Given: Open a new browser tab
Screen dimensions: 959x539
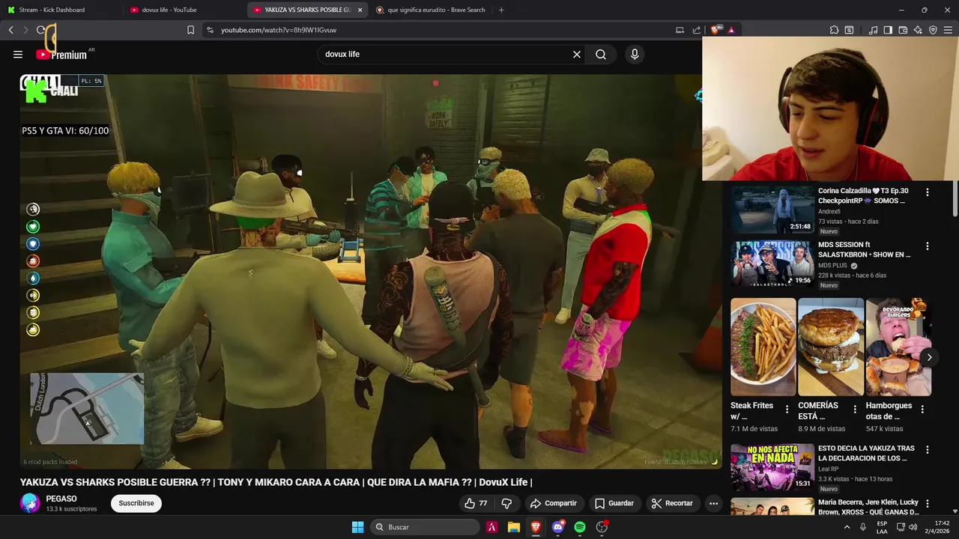Looking at the screenshot, I should point(501,10).
